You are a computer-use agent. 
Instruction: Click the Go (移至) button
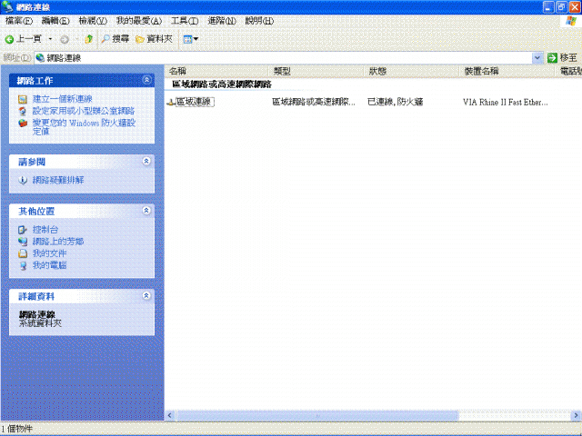click(x=562, y=58)
